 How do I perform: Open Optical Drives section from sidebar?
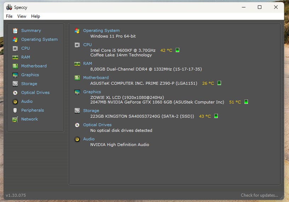coord(35,92)
